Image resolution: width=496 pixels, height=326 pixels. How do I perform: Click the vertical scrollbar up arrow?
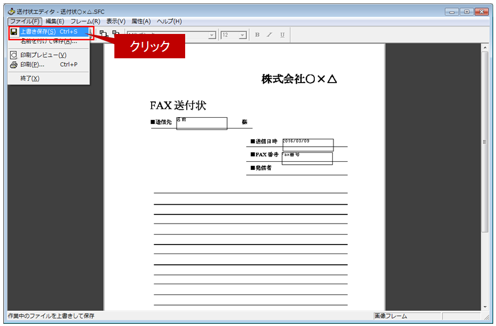tap(485, 48)
